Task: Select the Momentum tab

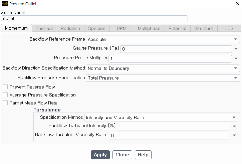Action: click(x=16, y=28)
